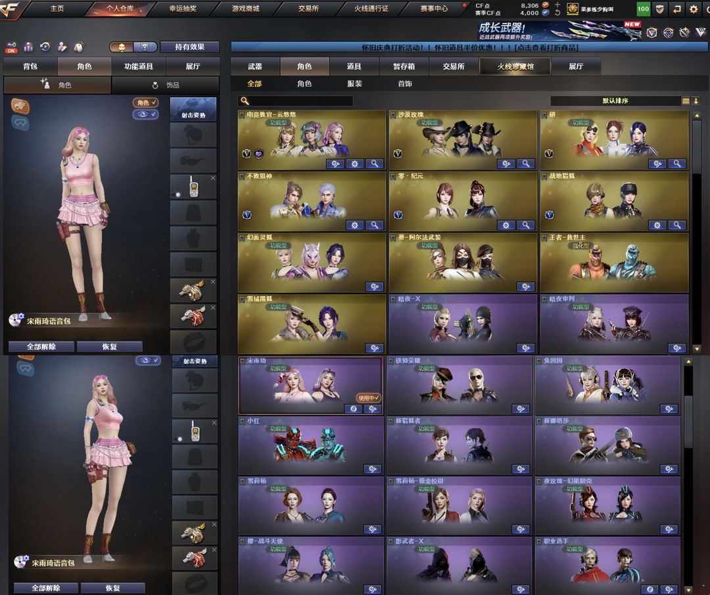Click the search field with magnifier

(296, 101)
